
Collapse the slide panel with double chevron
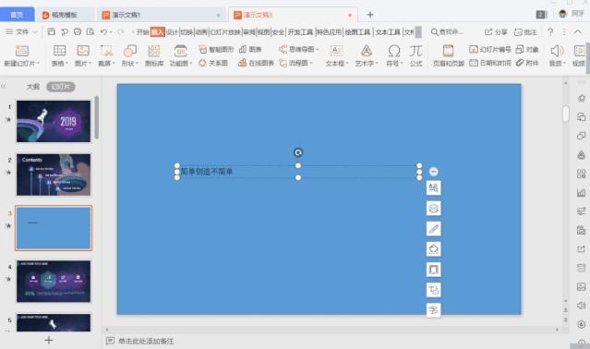(4, 87)
